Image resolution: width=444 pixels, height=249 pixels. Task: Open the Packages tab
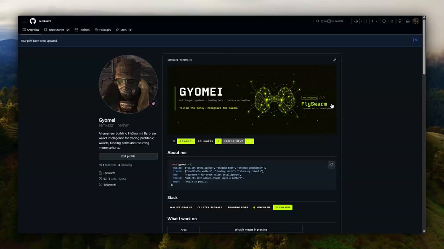(102, 30)
